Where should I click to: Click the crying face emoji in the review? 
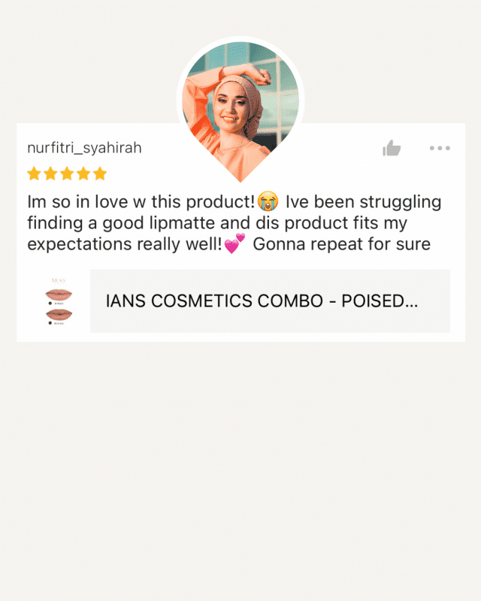point(268,201)
